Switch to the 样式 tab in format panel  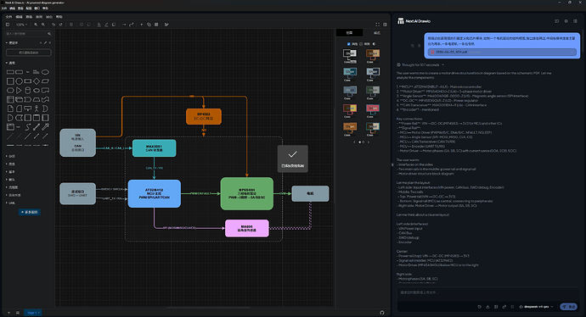coord(377,33)
